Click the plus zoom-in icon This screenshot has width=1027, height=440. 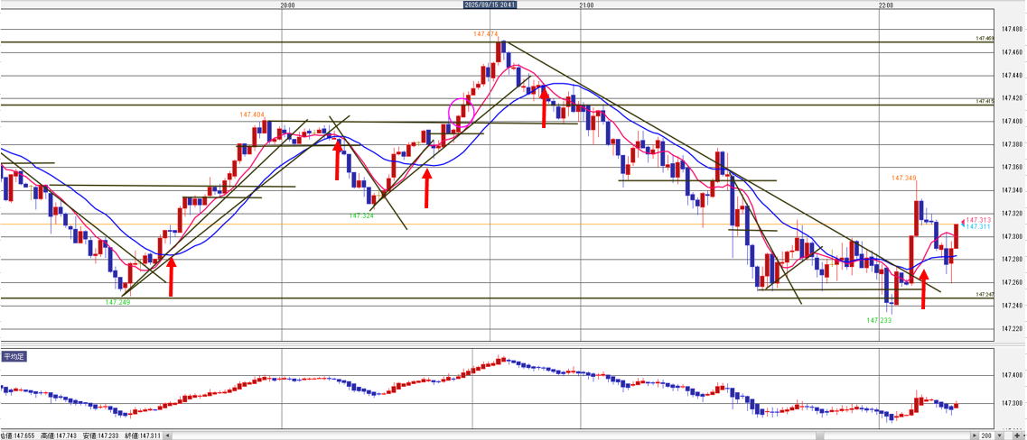click(1019, 435)
